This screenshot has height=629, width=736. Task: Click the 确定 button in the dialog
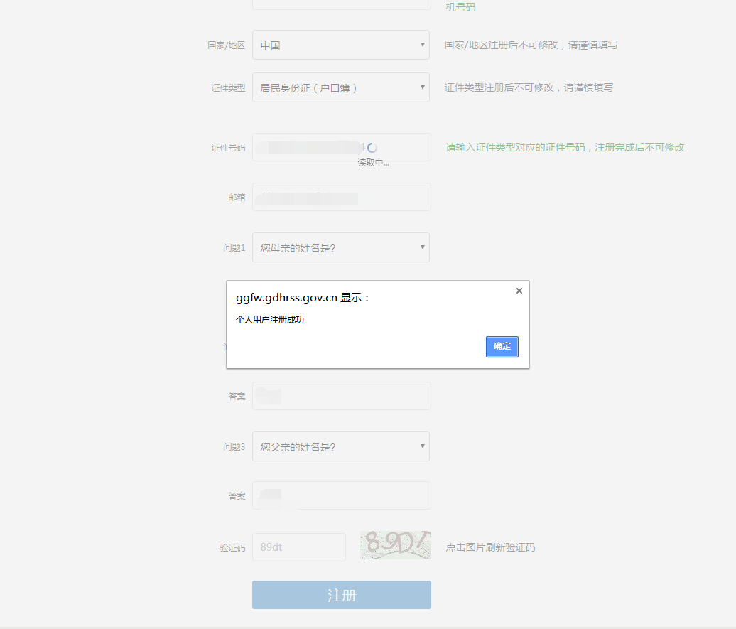point(502,346)
